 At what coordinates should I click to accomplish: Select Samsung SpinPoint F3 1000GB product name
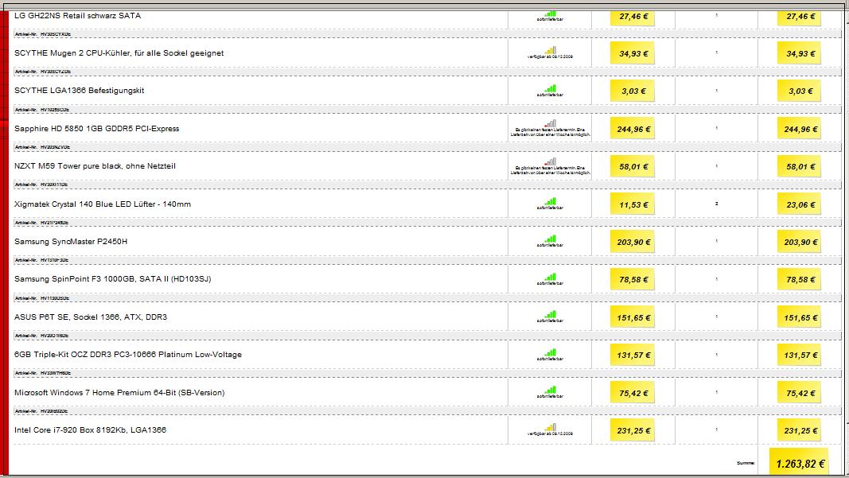(x=113, y=279)
